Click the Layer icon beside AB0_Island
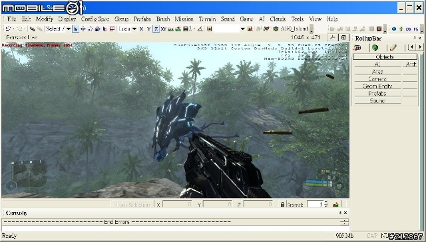This screenshot has width=426, height=242. pyautogui.click(x=276, y=29)
